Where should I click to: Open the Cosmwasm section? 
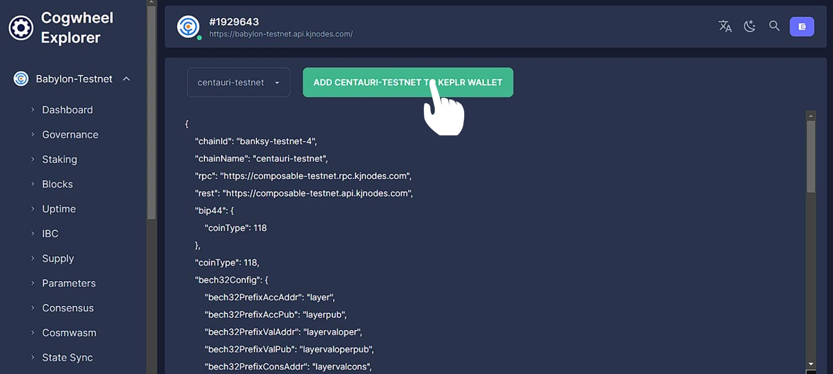tap(69, 332)
